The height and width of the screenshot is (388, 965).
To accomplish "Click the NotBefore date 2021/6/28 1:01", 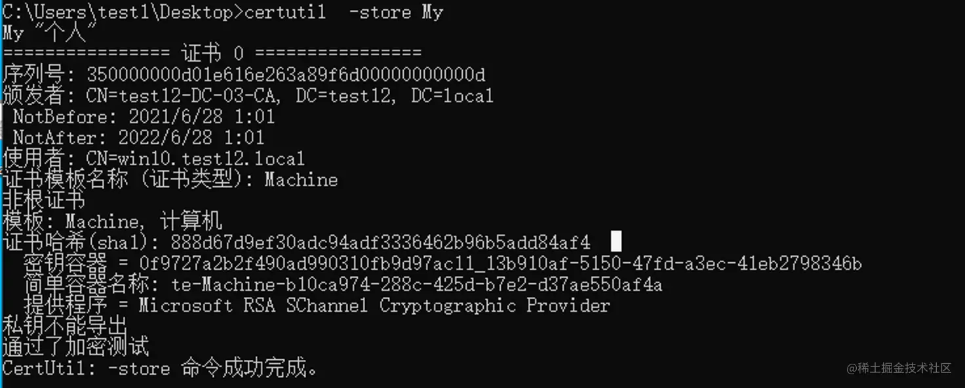I will pos(201,117).
